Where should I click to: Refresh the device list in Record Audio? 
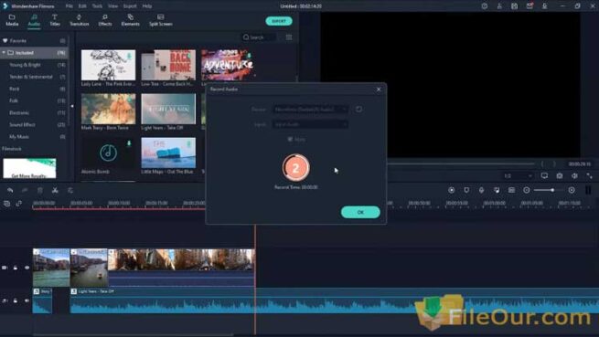click(358, 110)
